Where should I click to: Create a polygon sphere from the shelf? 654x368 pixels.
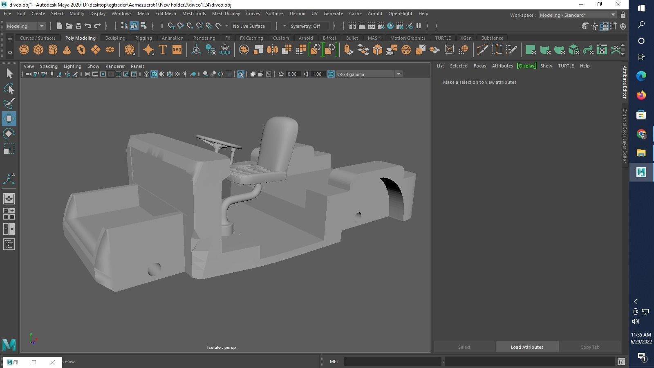(24, 50)
